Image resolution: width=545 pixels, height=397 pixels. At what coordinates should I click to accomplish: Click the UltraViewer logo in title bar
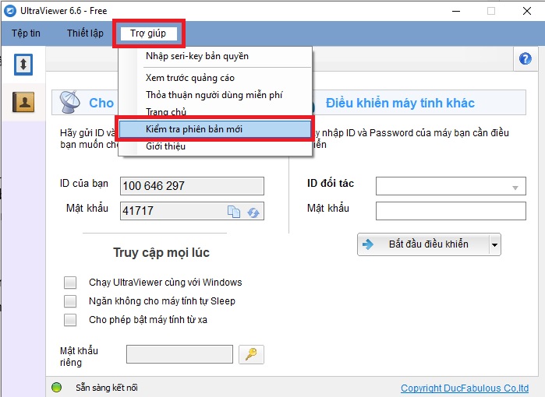(9, 11)
